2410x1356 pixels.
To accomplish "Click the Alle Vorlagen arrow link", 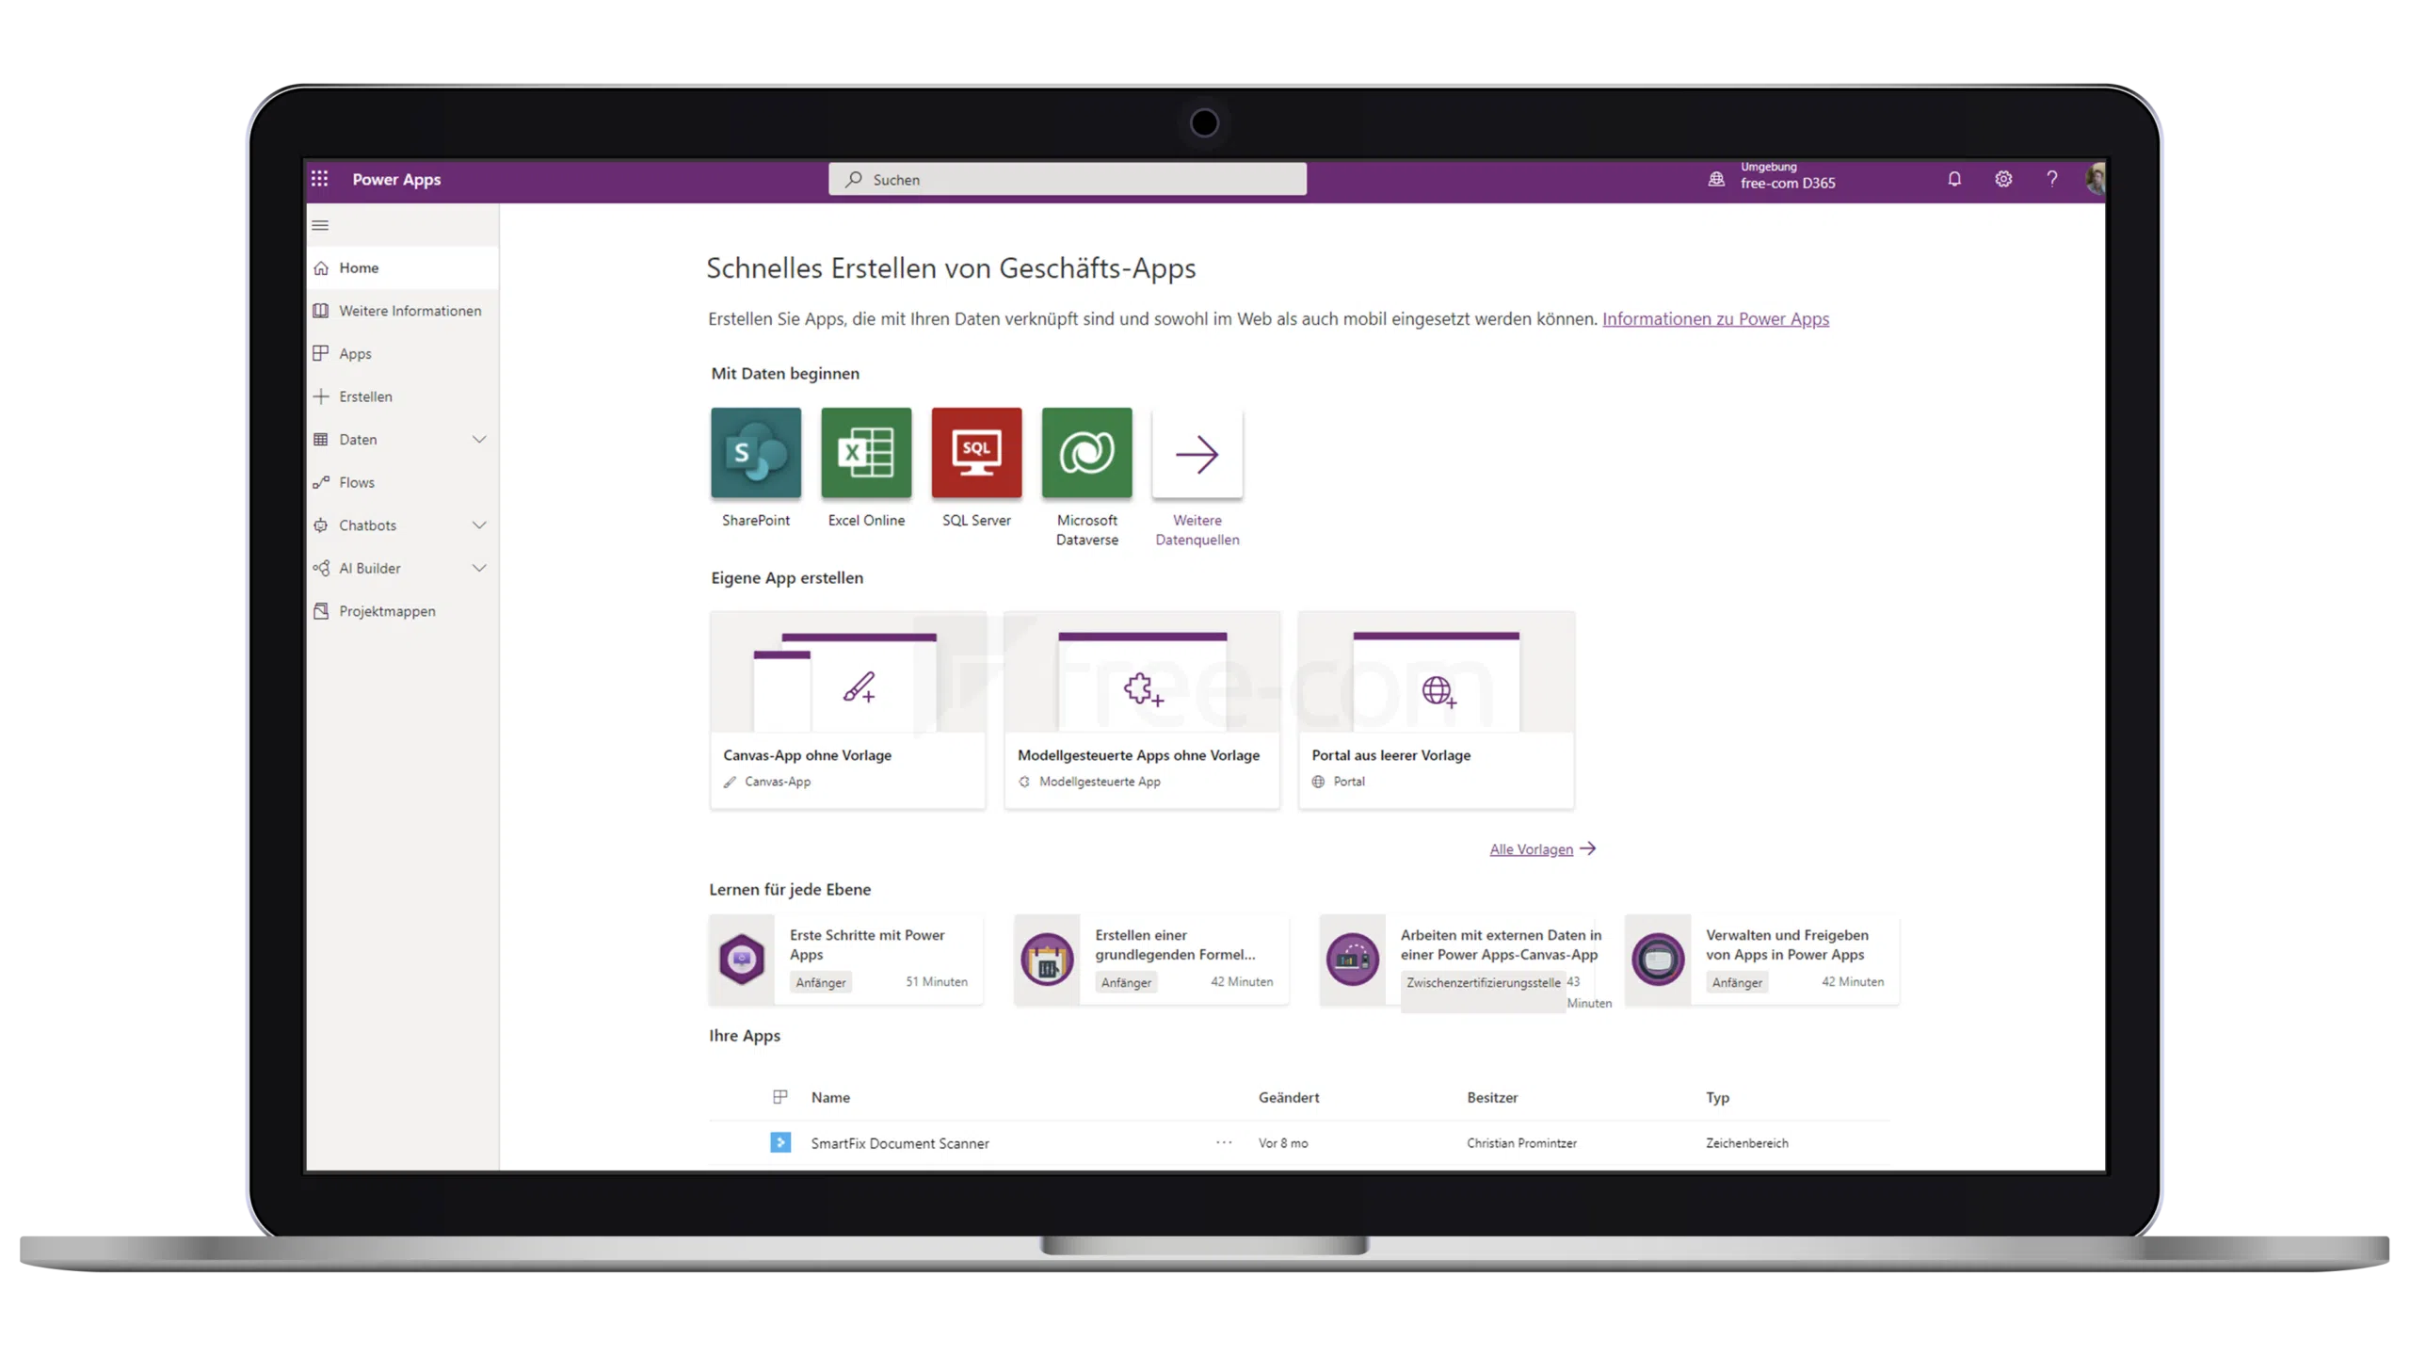I will point(1543,847).
